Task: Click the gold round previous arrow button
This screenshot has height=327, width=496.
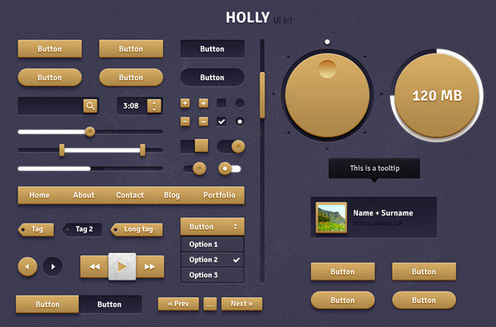Action: coord(27,267)
